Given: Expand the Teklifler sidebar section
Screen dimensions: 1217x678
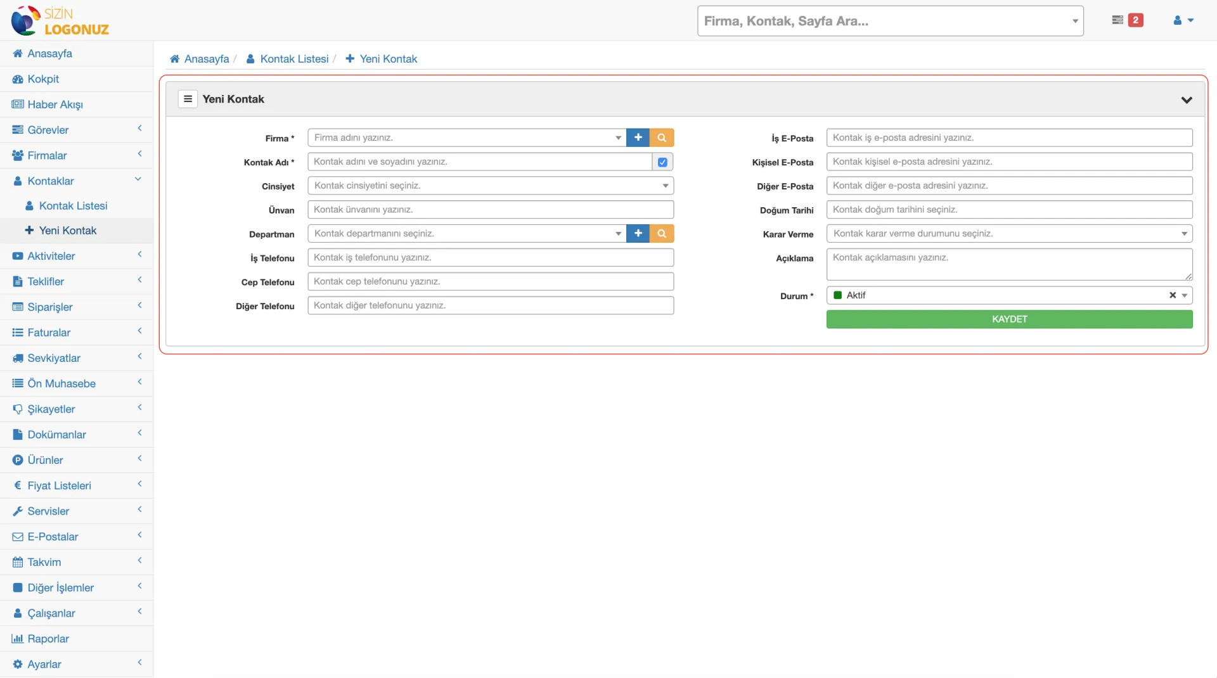Looking at the screenshot, I should point(76,281).
